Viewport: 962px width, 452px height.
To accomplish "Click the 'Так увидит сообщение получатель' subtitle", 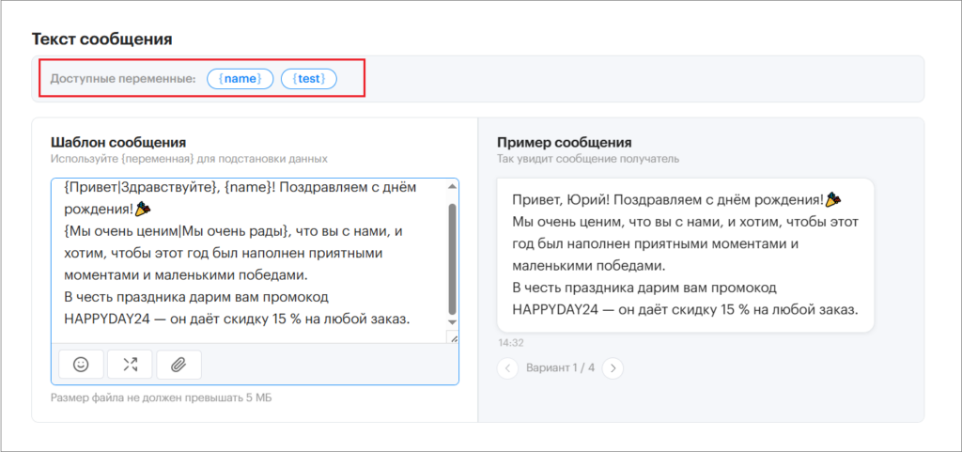I will click(x=588, y=159).
